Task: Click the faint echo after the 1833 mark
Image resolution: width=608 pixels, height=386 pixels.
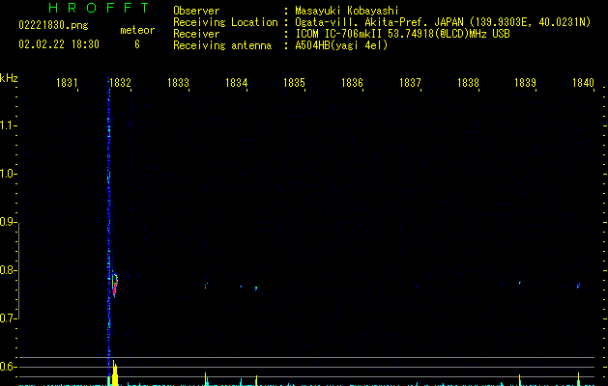Action: pyautogui.click(x=206, y=286)
